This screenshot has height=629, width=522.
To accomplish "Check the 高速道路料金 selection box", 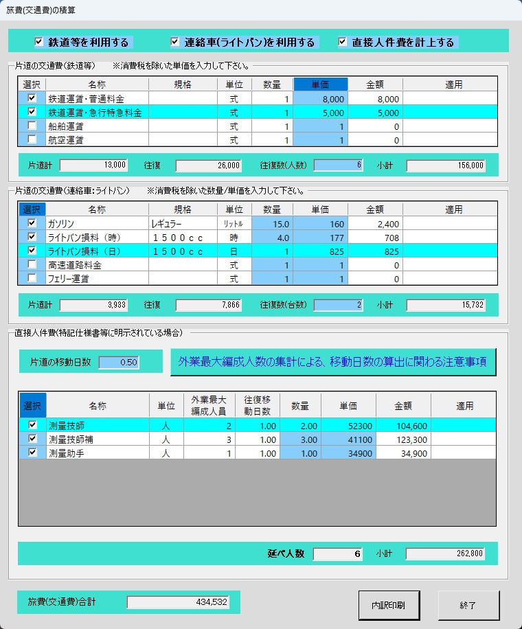I will [32, 264].
